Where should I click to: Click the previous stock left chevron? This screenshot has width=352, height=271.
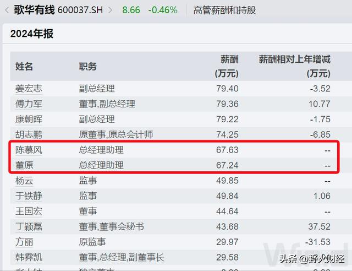tap(7, 10)
